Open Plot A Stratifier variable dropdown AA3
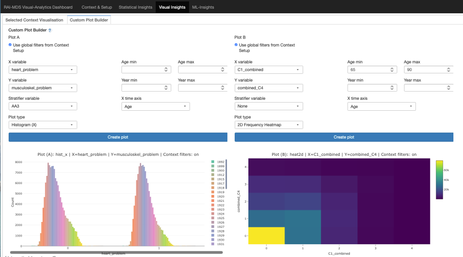Image resolution: width=463 pixels, height=257 pixels. coord(43,106)
